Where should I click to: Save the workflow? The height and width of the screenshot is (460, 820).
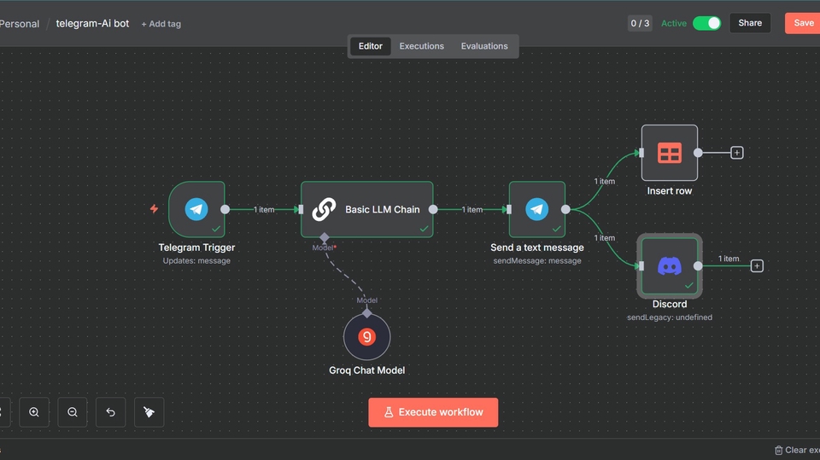point(803,23)
